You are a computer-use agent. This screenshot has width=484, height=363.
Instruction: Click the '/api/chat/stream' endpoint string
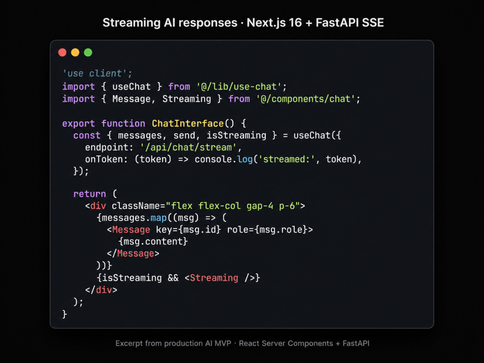coord(188,148)
